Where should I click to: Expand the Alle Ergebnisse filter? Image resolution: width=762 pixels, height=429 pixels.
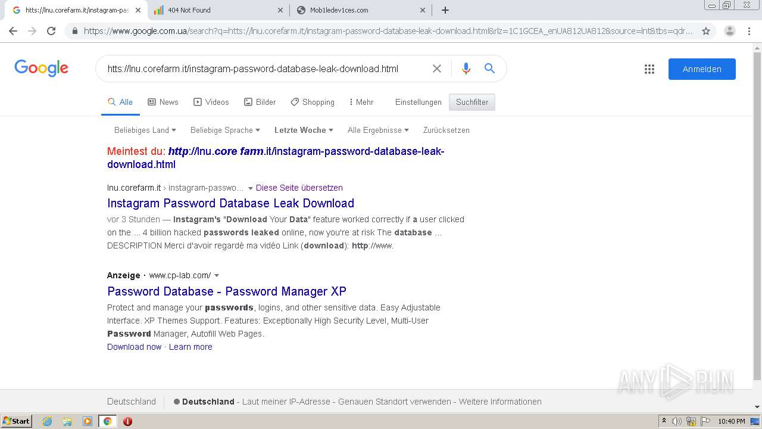coord(378,130)
